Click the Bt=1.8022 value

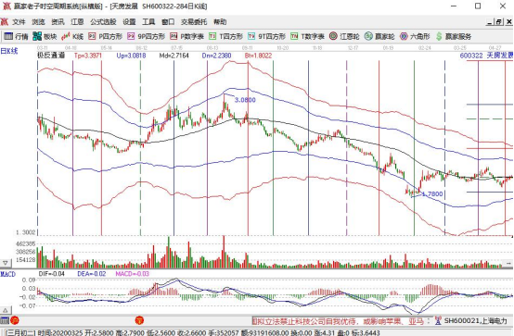(258, 56)
